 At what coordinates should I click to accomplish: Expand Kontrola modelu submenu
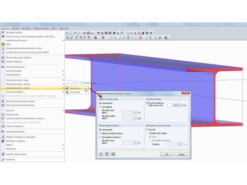click(63, 71)
